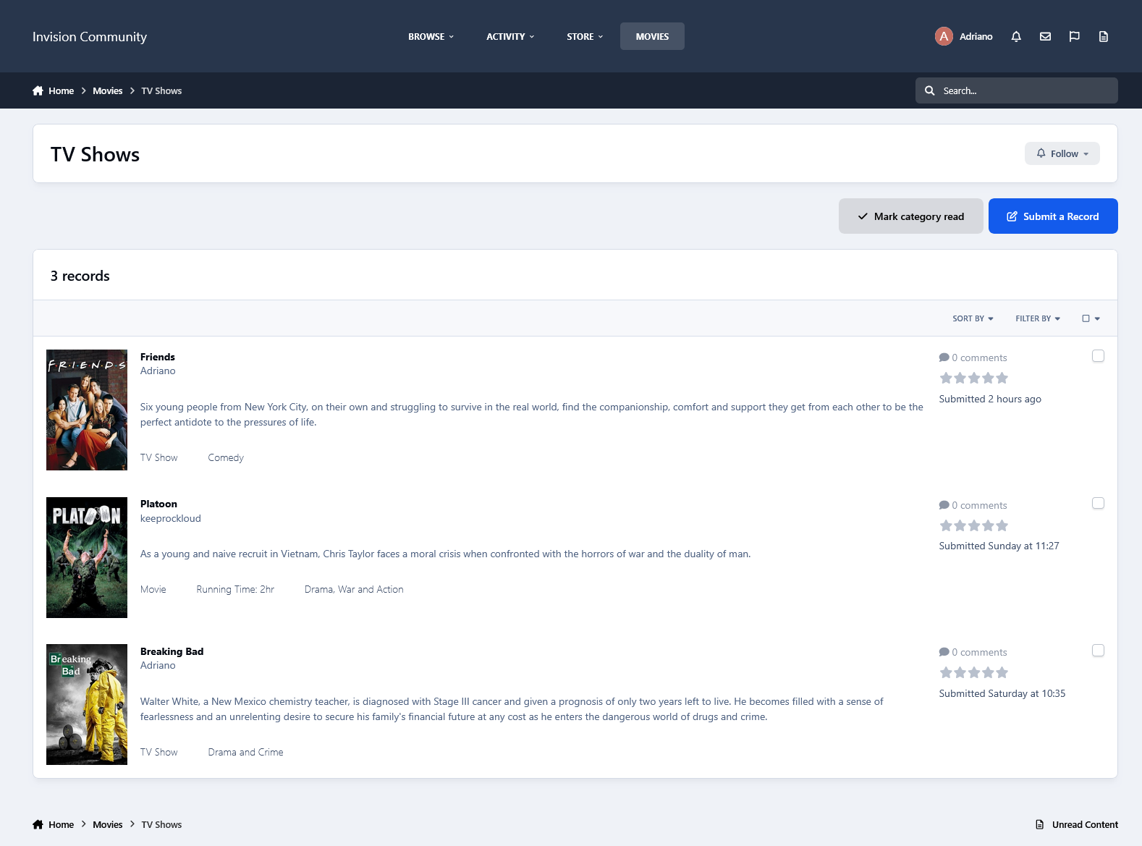Open the select-all records checkbox dropdown
Screen dimensions: 1142x846
1091,318
